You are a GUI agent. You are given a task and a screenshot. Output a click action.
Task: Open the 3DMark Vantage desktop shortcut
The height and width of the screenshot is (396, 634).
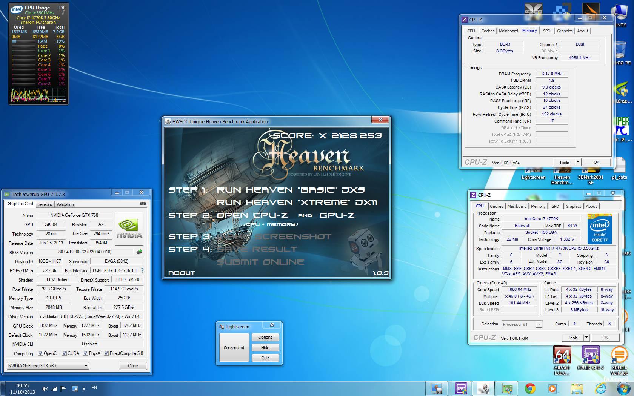[x=619, y=360]
